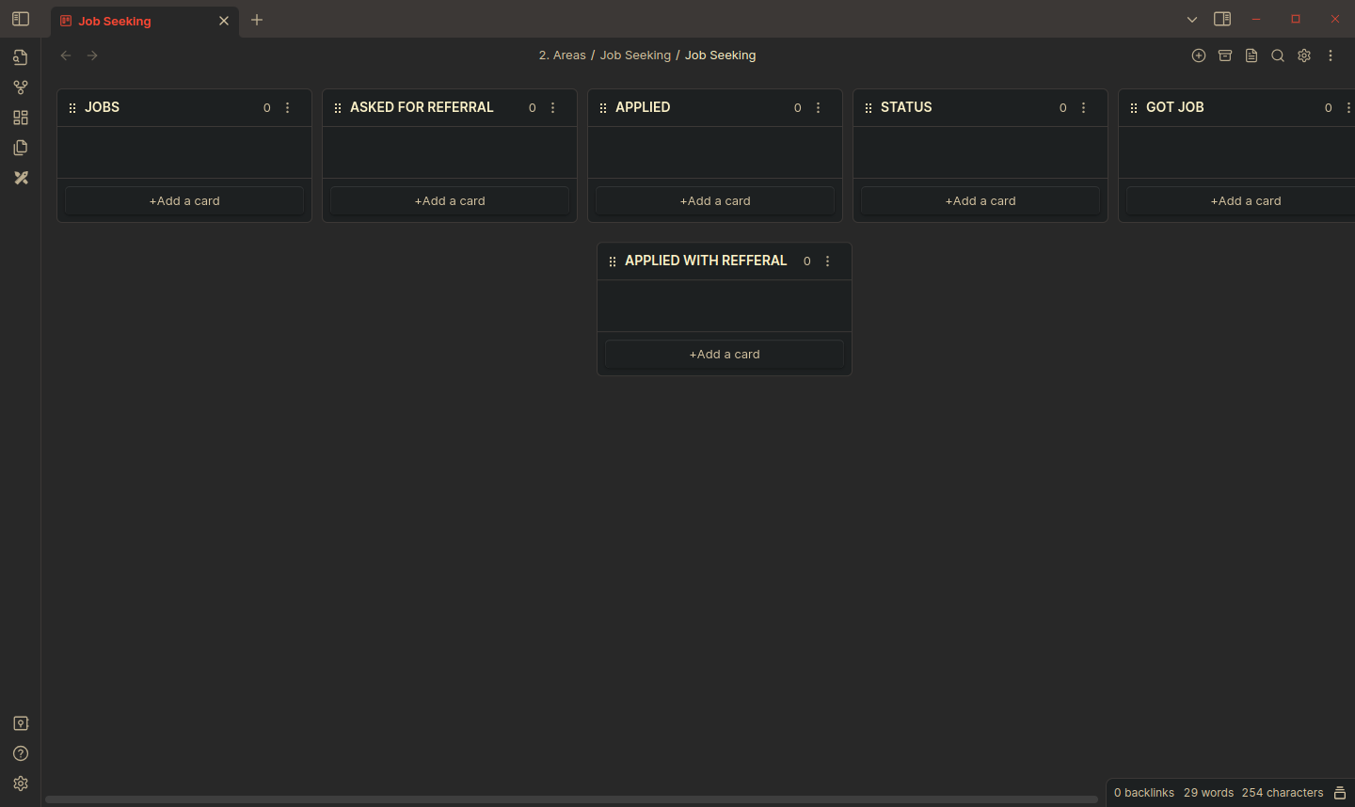Open as markdown document icon

pos(1251,55)
